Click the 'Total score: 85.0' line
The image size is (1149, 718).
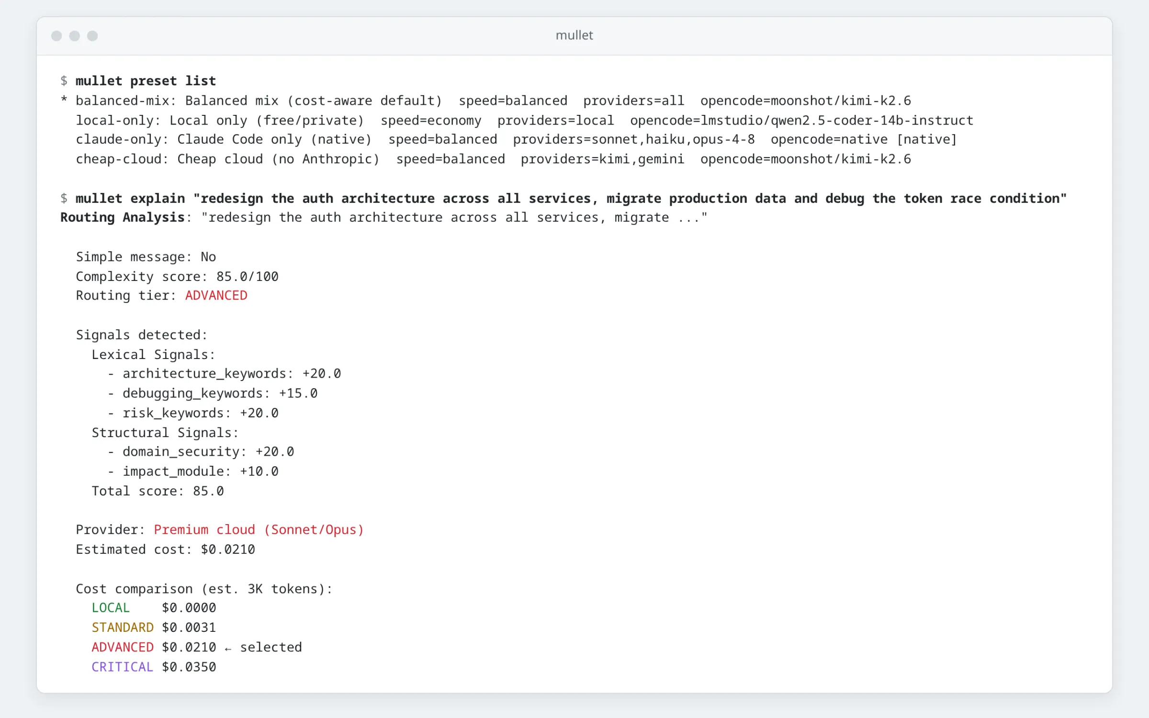click(x=158, y=491)
